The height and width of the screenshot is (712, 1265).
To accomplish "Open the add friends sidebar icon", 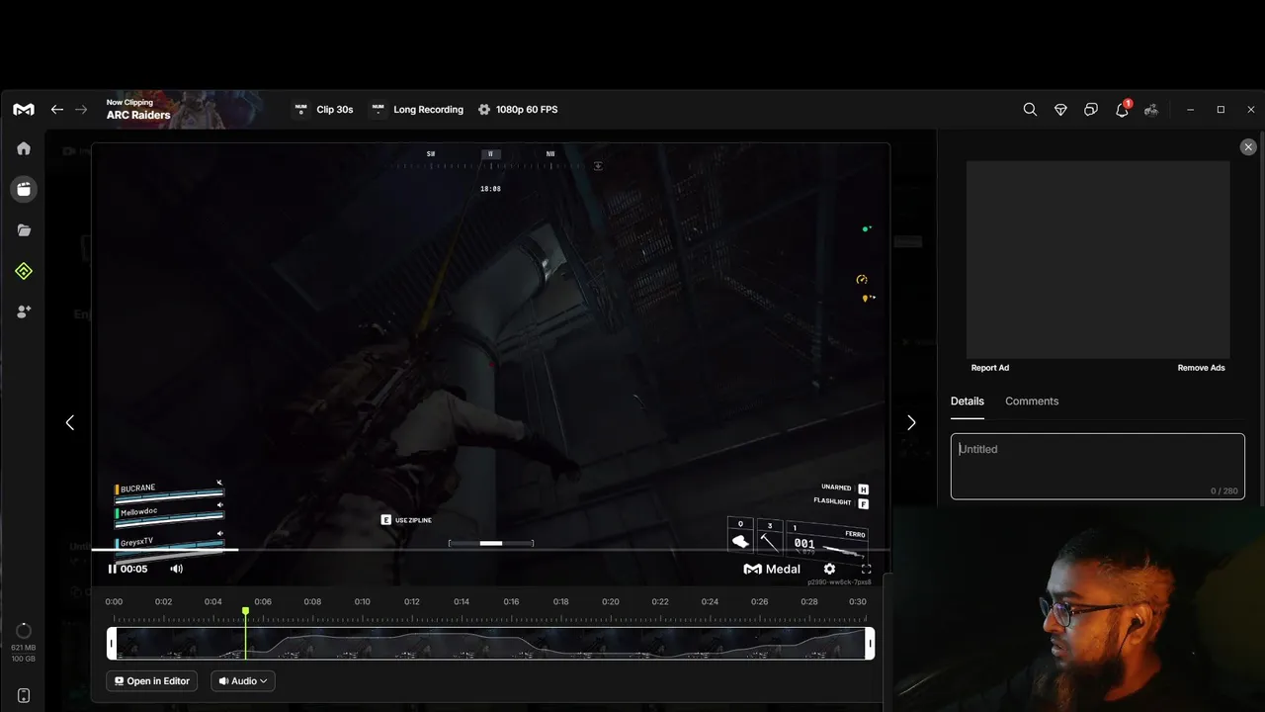I will [24, 311].
